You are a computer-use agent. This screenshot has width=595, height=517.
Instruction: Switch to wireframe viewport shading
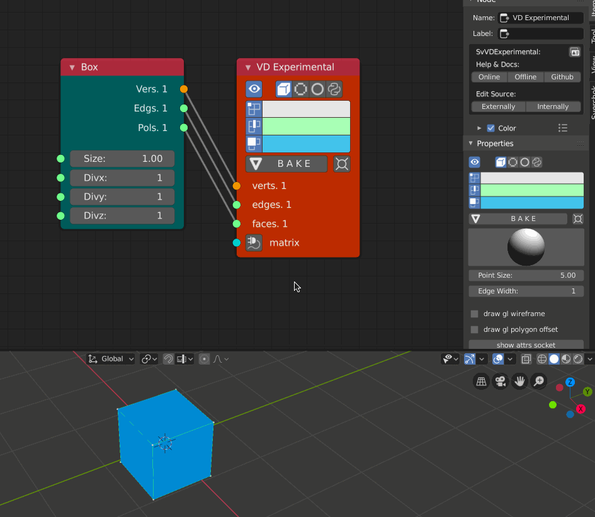542,359
